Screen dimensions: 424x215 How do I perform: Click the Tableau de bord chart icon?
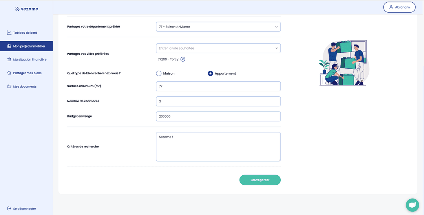point(9,33)
